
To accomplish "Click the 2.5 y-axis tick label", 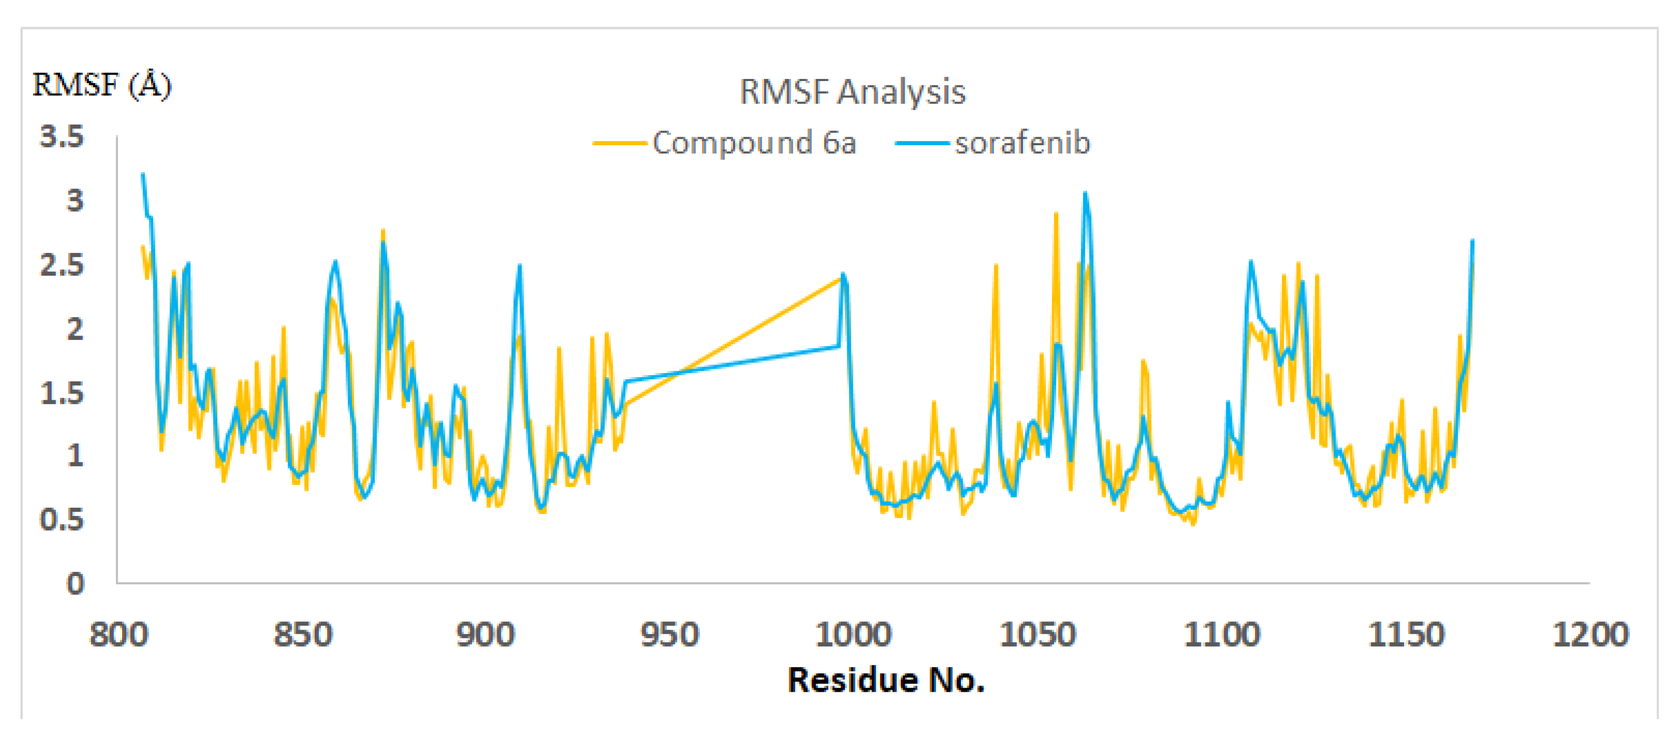I will click(x=62, y=265).
